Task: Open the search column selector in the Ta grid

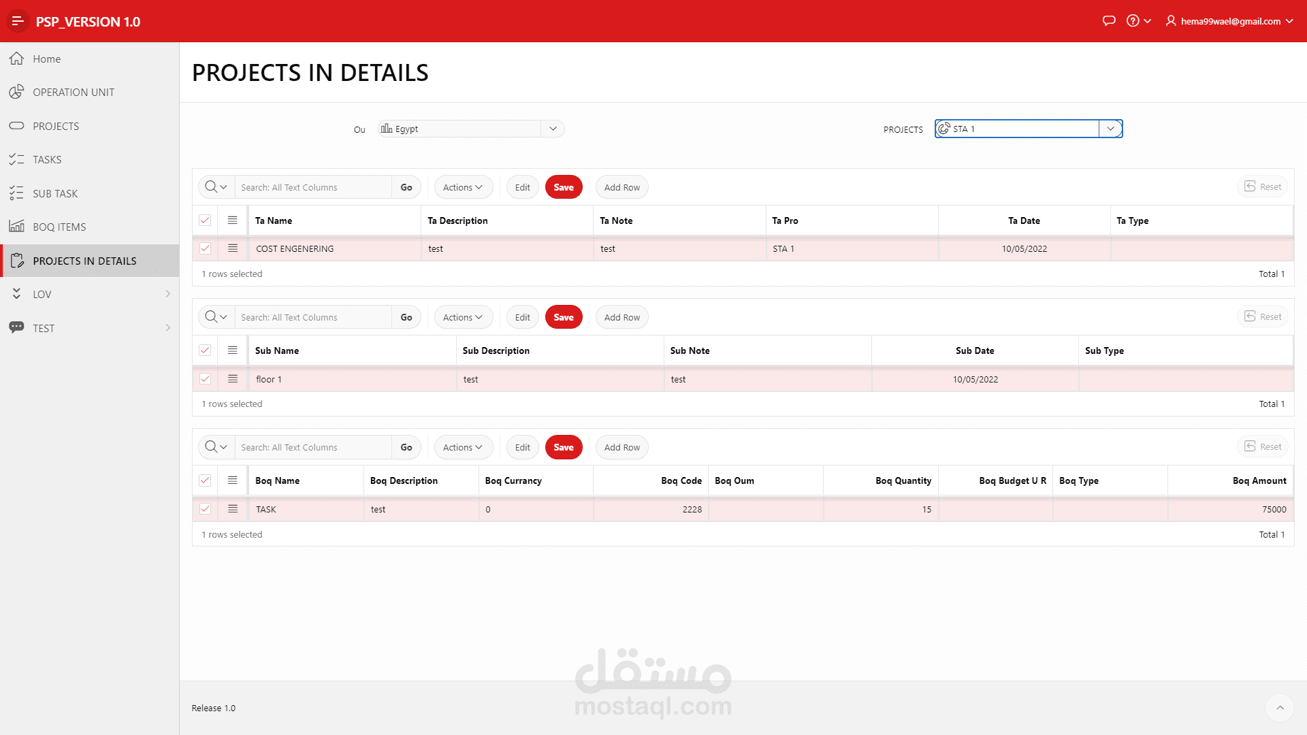Action: click(x=216, y=187)
